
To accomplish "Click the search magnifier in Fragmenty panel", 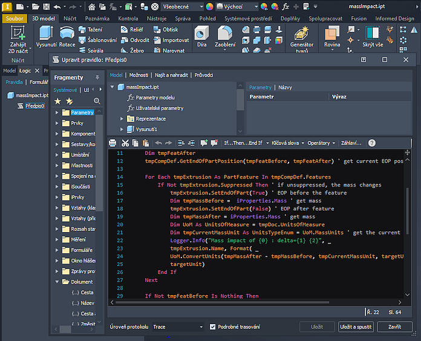I will (x=97, y=101).
